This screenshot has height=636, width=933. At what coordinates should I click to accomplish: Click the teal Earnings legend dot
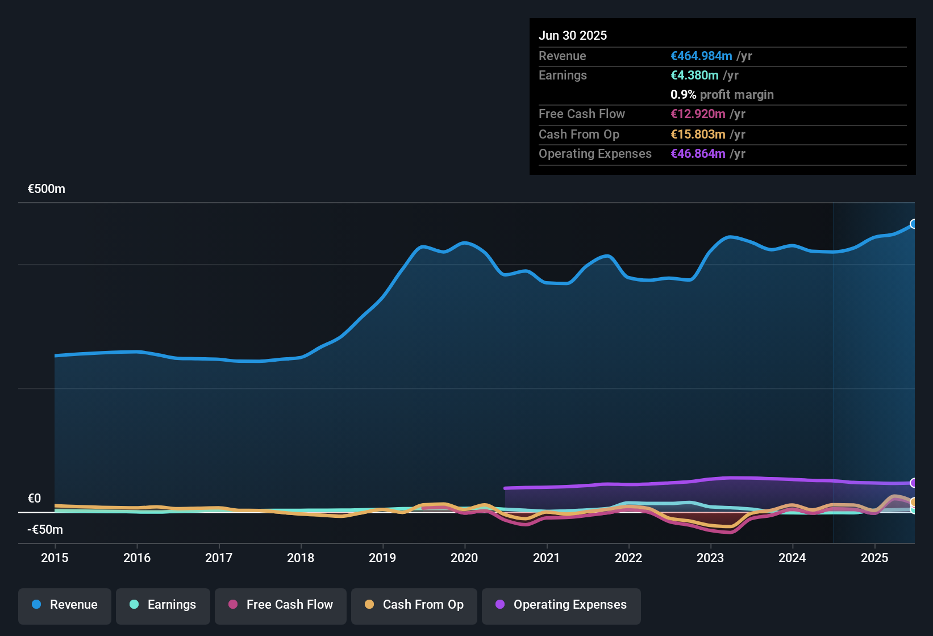coord(134,605)
